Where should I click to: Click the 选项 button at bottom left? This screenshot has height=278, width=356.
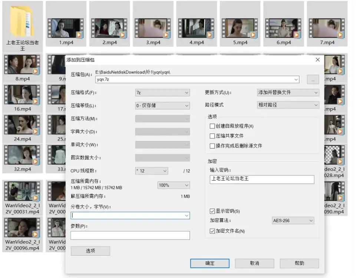tap(90, 251)
